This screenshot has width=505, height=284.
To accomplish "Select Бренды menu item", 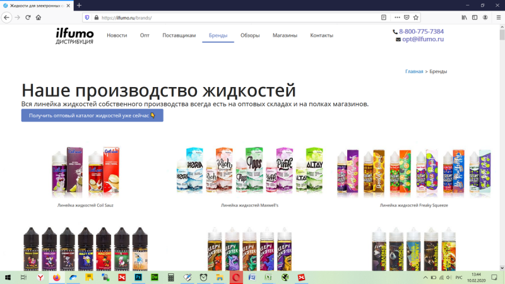I will (x=218, y=35).
